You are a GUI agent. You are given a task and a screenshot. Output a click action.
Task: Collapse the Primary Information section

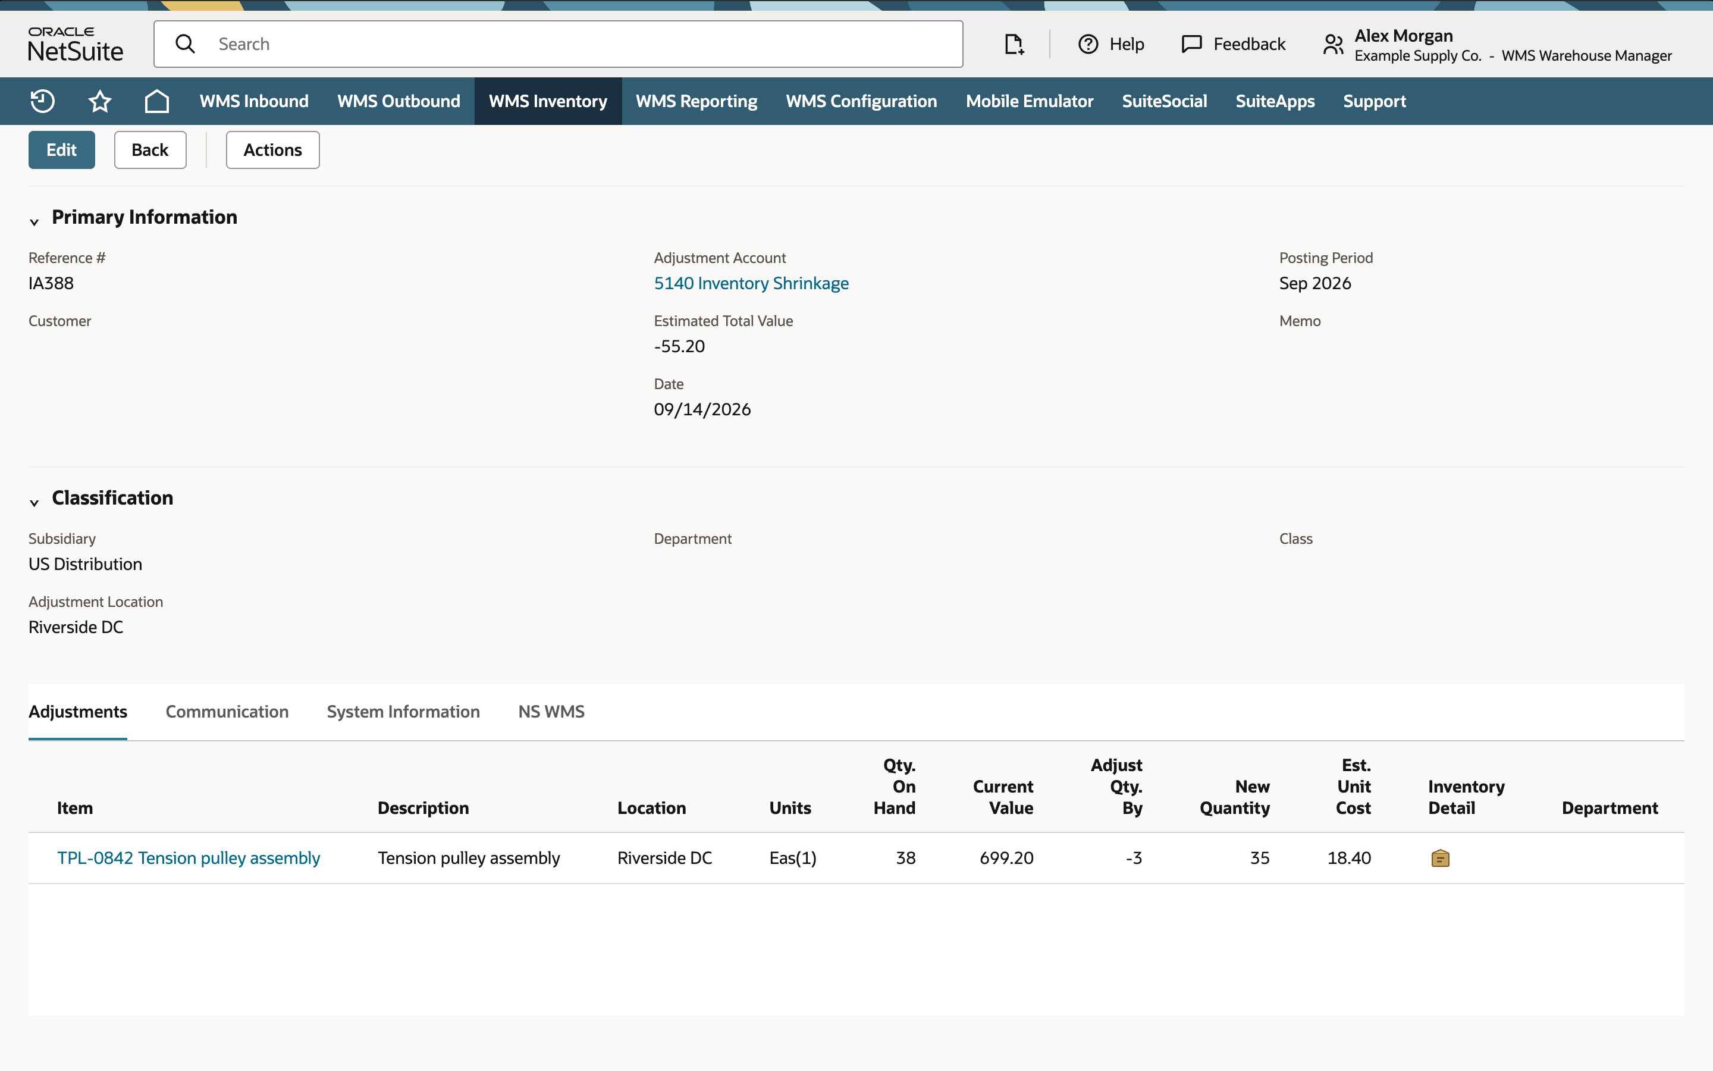(x=34, y=222)
